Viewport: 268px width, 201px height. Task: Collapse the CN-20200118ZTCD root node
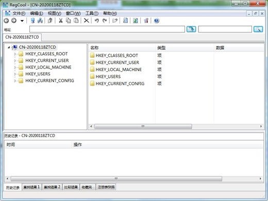click(x=9, y=47)
